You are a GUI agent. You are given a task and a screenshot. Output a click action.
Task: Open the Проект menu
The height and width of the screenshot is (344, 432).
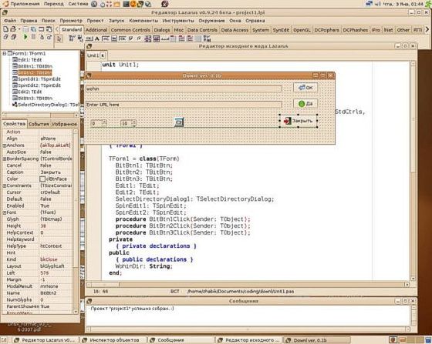coord(95,21)
